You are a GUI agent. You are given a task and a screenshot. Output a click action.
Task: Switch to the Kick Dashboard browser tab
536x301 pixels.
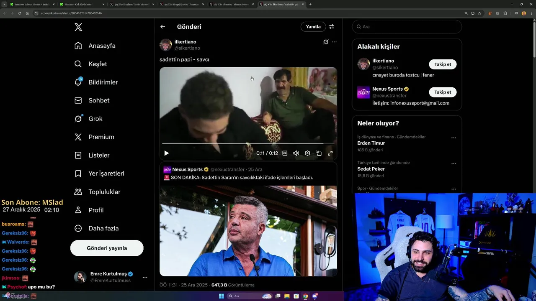81,4
